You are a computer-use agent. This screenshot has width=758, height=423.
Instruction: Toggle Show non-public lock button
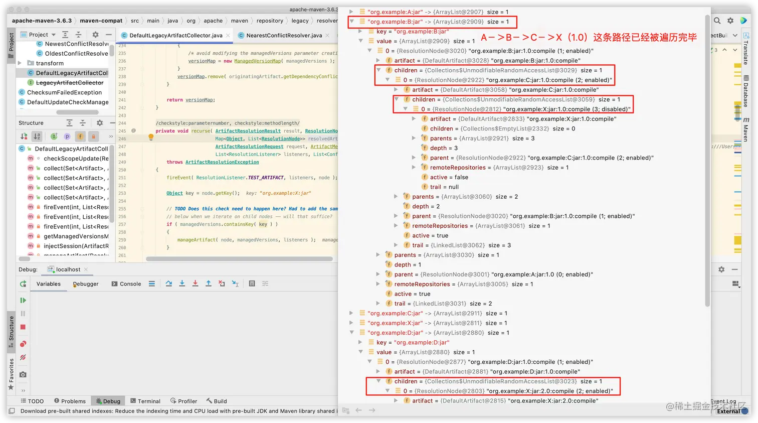click(93, 136)
